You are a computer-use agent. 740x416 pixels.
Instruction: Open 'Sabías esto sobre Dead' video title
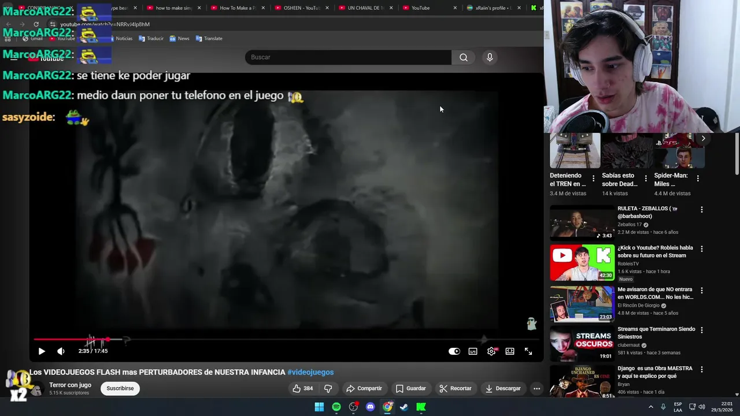pyautogui.click(x=620, y=180)
